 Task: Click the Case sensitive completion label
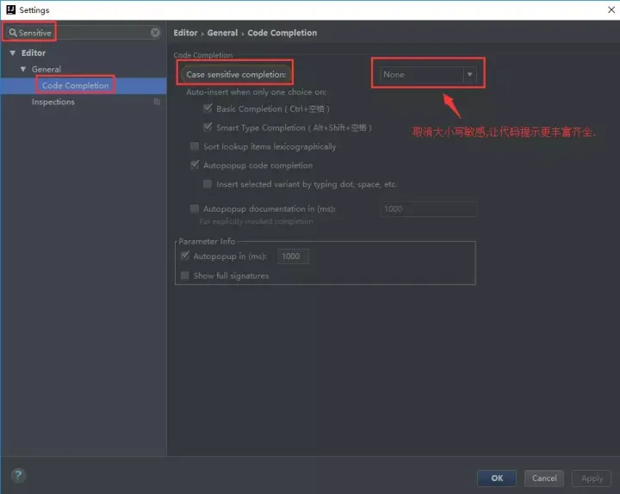click(x=236, y=75)
